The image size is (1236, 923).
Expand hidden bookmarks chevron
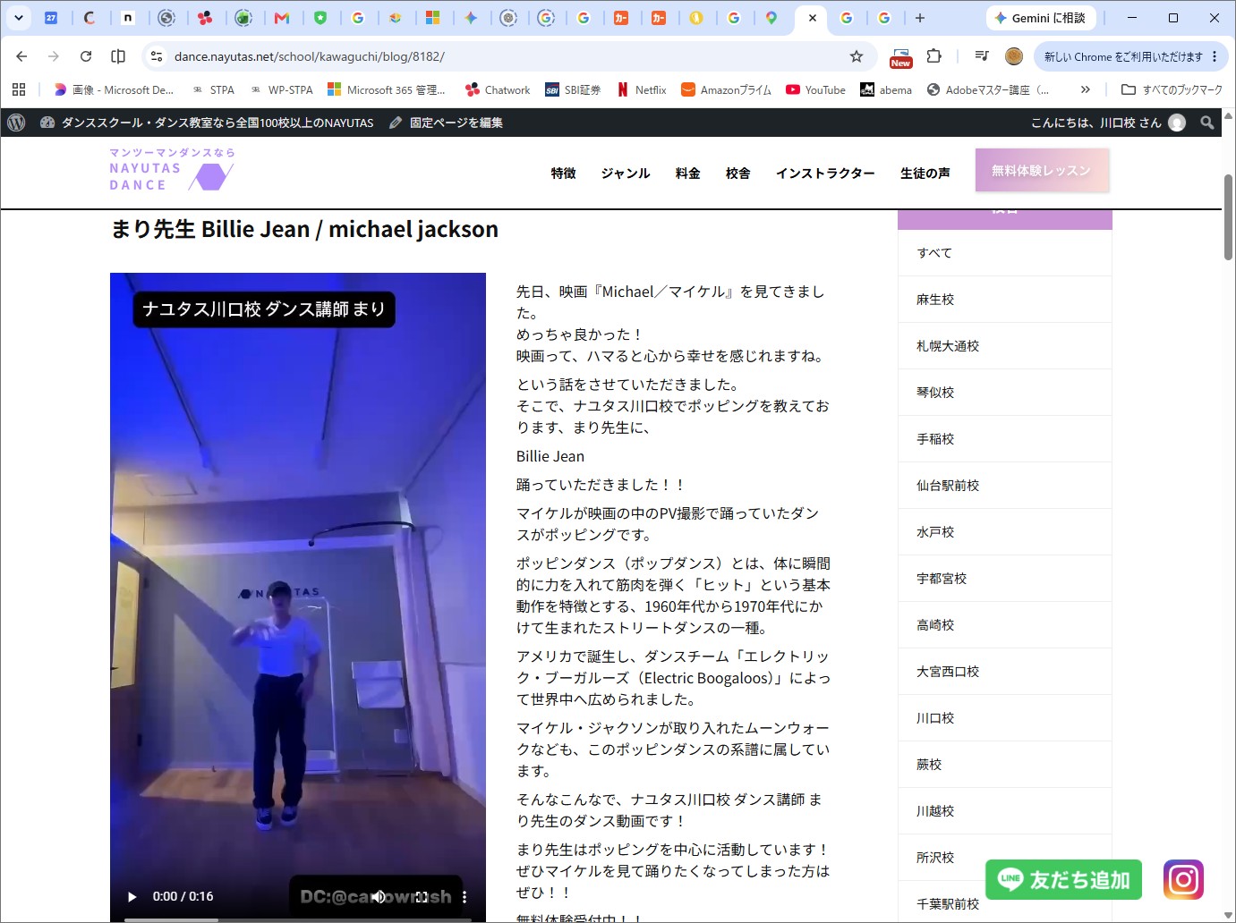pyautogui.click(x=1086, y=89)
